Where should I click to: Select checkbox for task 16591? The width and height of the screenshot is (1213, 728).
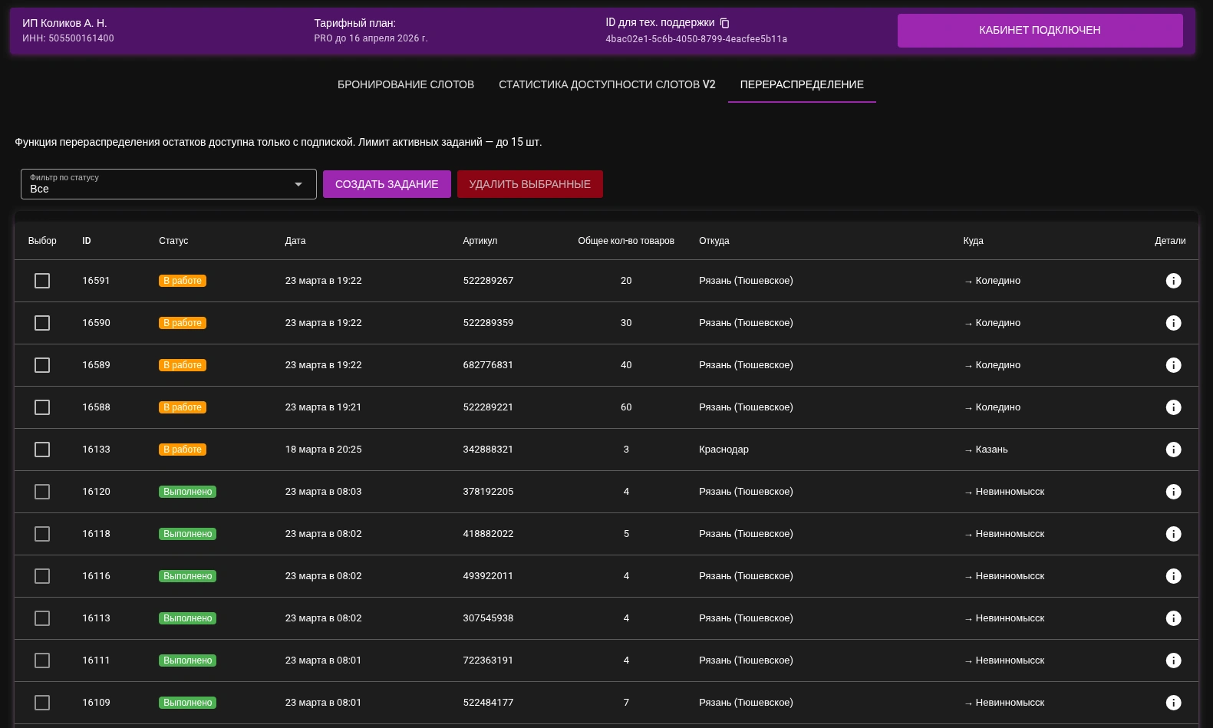[x=42, y=281]
